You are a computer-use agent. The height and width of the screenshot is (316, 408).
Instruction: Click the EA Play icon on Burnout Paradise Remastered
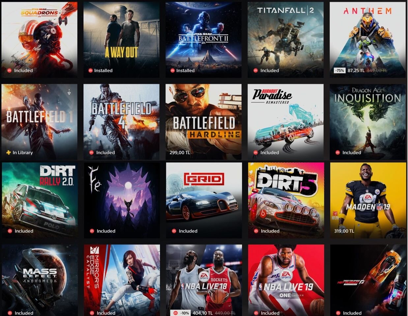click(x=255, y=152)
